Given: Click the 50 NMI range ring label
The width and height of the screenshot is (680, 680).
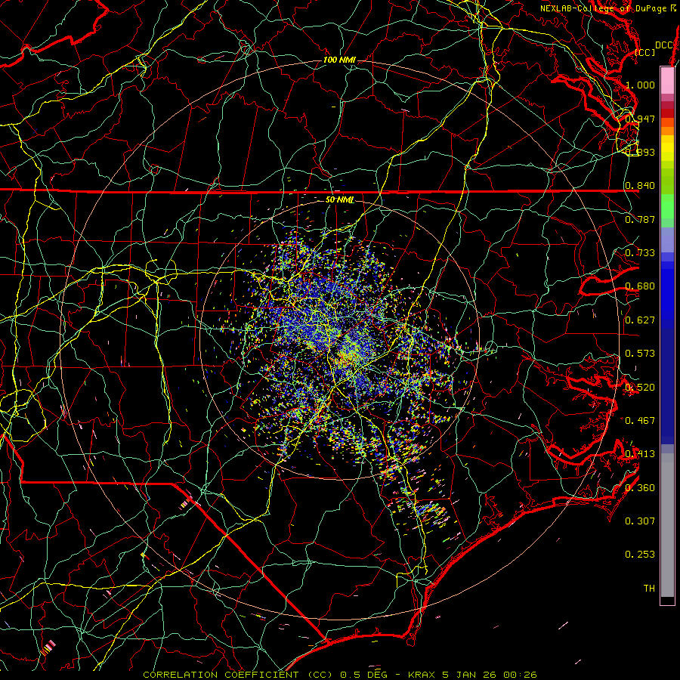Looking at the screenshot, I should pos(339,200).
